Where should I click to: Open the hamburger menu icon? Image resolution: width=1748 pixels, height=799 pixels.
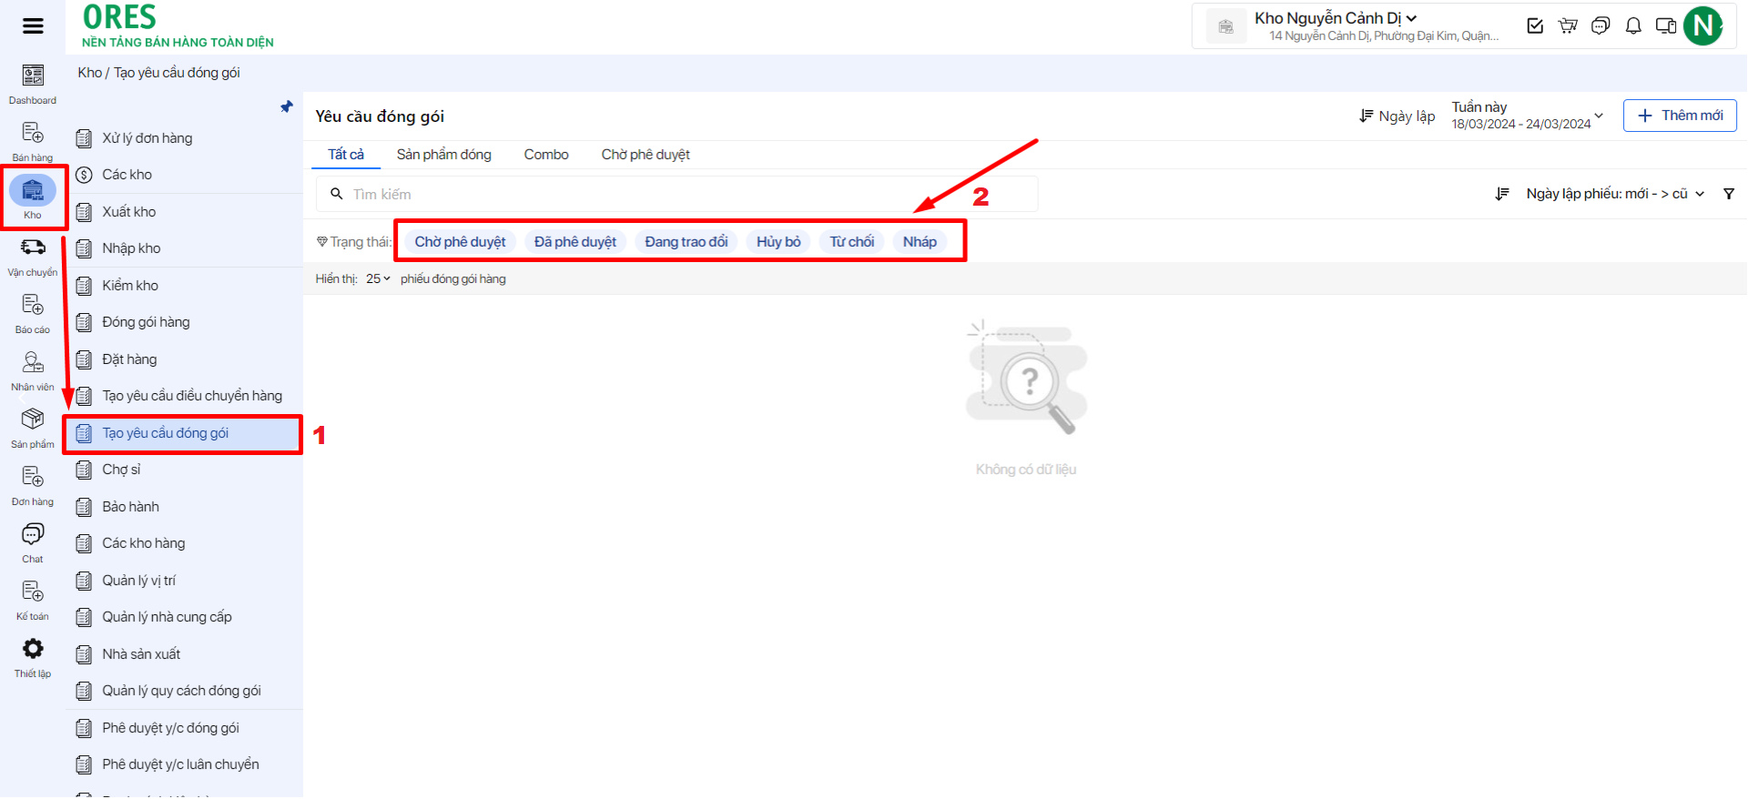click(33, 25)
